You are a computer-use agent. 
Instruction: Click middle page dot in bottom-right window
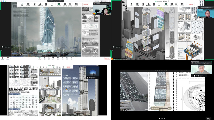click(x=162, y=119)
